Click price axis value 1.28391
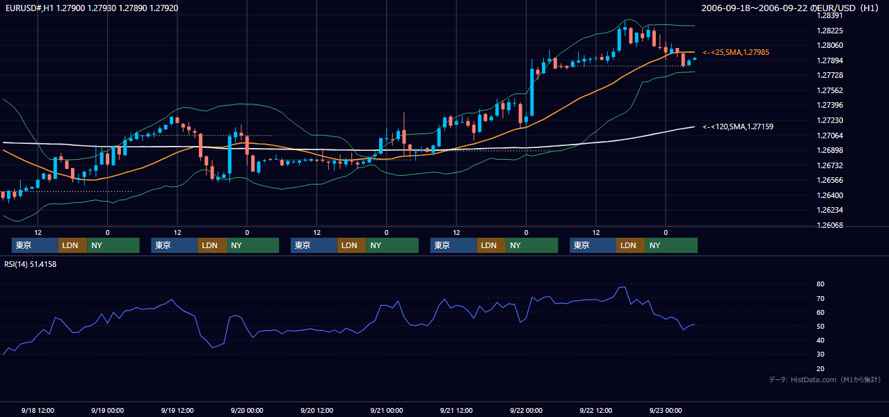This screenshot has height=417, width=889. click(830, 15)
